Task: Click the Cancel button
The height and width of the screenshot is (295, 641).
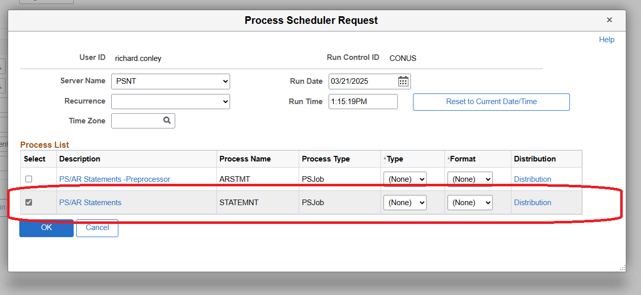Action: [x=98, y=228]
